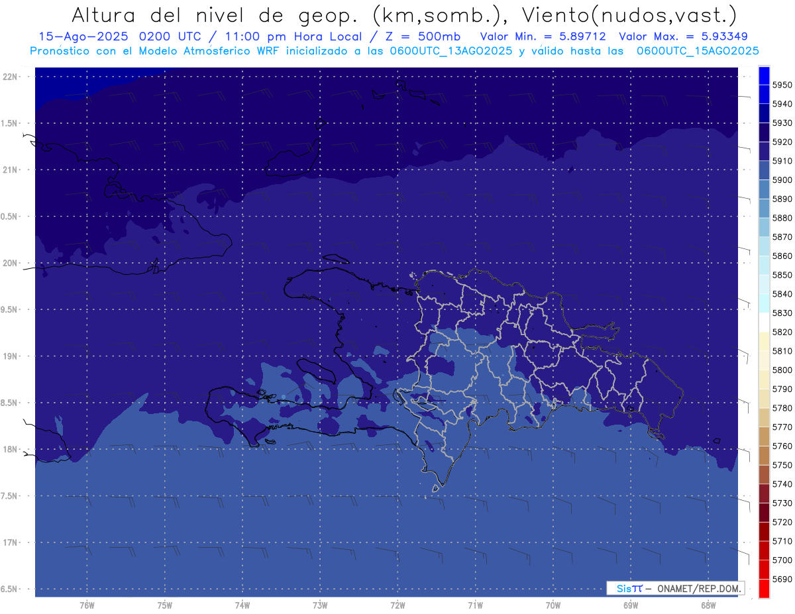Click the '5830' colorbar value
795x614 pixels.
click(782, 313)
